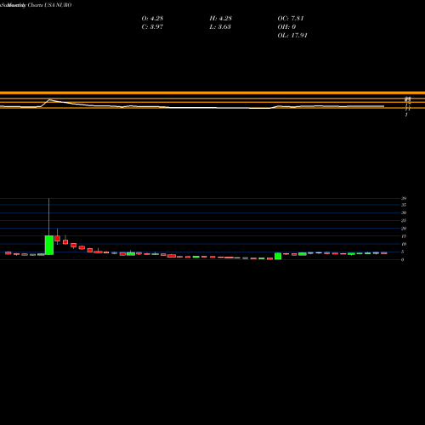This screenshot has height=425, width=425.
Task: Select the tallest green candlestick with long wick
Action: click(49, 245)
